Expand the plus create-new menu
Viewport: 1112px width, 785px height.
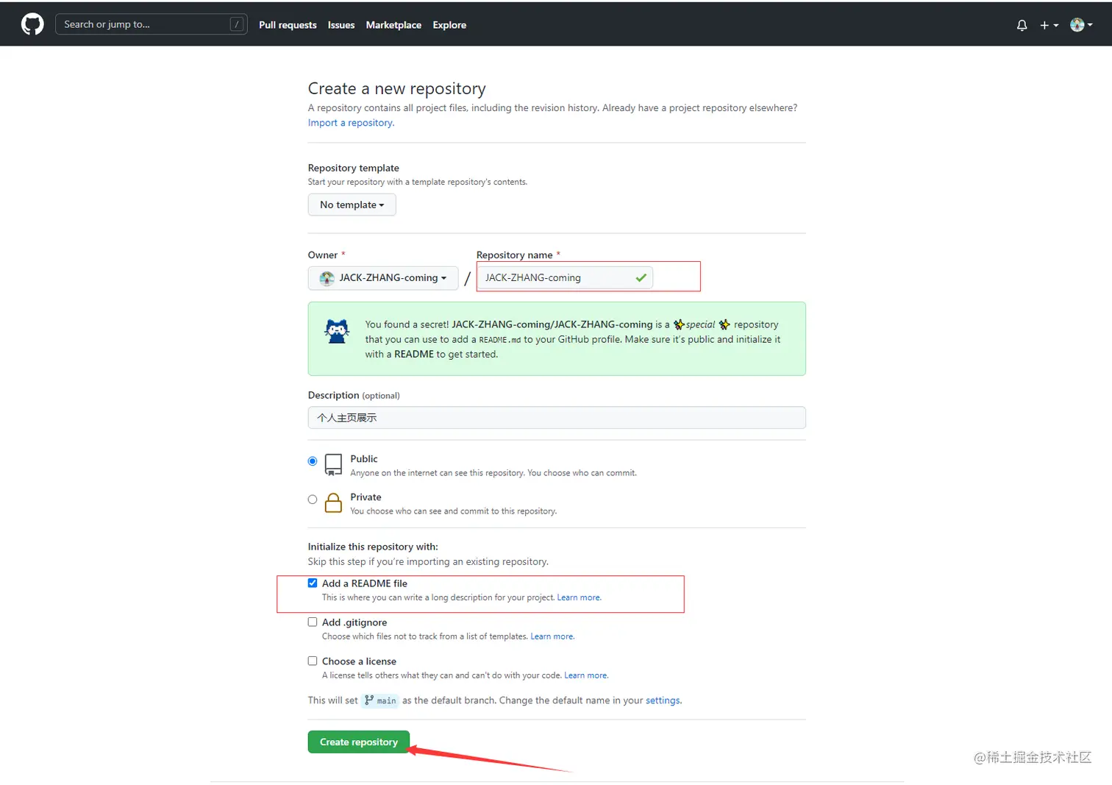pyautogui.click(x=1049, y=25)
